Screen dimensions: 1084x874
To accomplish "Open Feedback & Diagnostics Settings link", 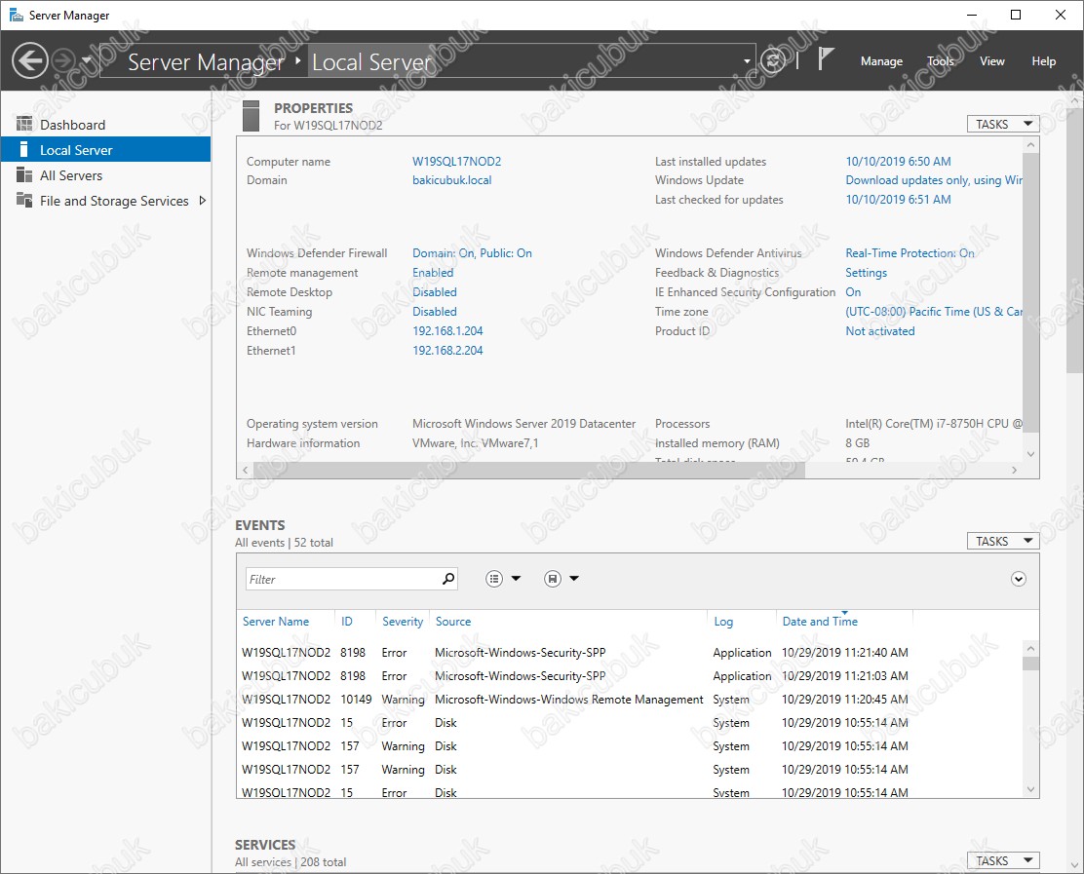I will 867,273.
